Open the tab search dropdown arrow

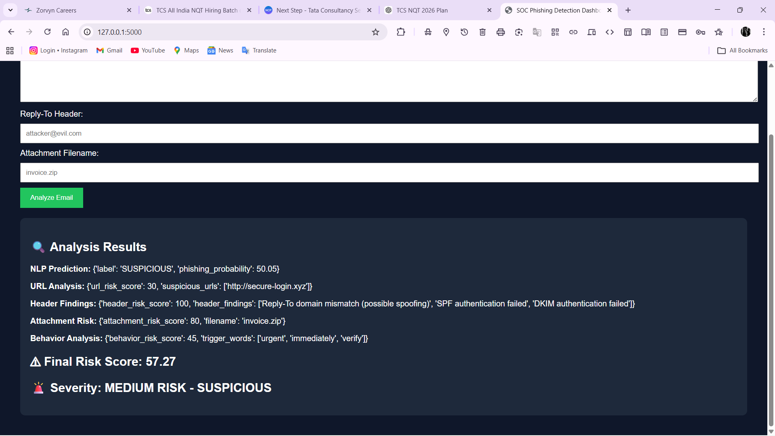[x=10, y=10]
